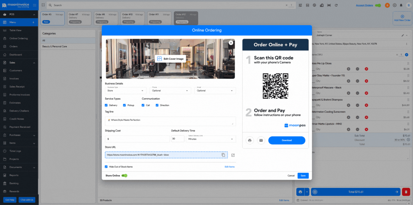Uncheck Hide Out of Stock Items
Viewport: 413px width, 205px height.
click(106, 167)
